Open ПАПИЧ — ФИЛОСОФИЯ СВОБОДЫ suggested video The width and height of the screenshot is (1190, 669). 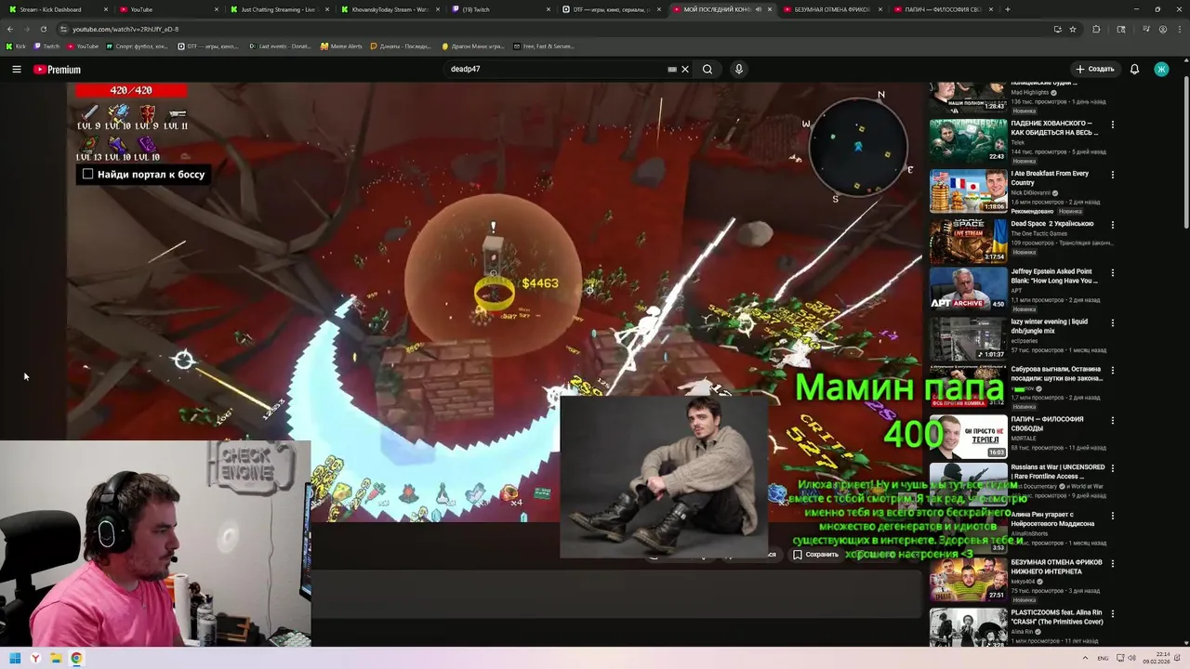[968, 437]
